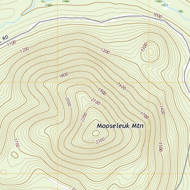Select the 2300 contour elevation label

tap(100, 141)
